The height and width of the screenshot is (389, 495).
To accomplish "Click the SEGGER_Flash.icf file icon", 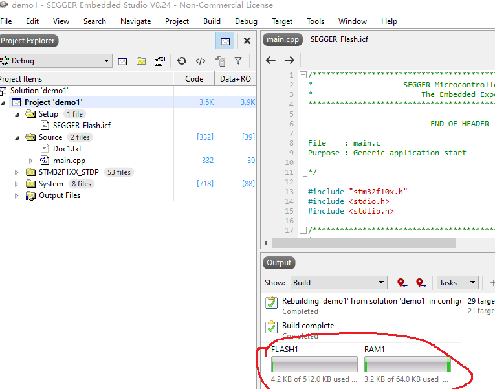I will coord(45,126).
